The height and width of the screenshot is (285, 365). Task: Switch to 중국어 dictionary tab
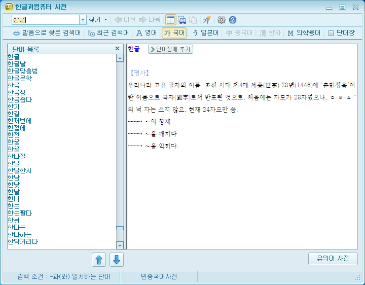(239, 33)
